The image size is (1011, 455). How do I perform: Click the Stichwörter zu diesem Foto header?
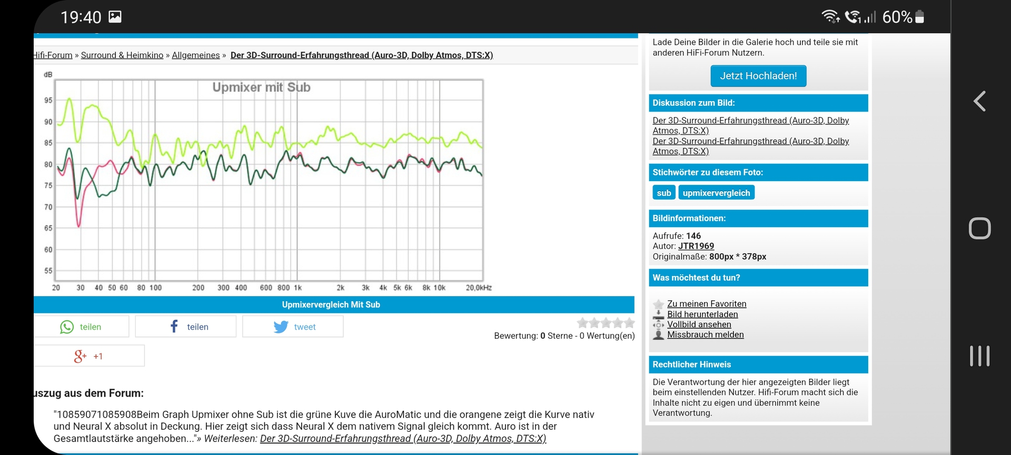(x=758, y=173)
